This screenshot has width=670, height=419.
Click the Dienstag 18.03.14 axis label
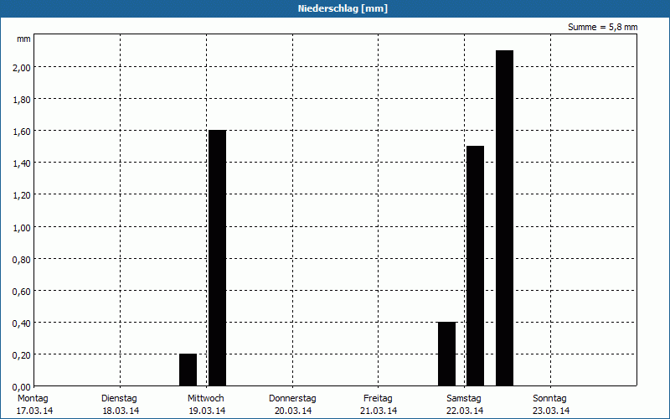click(120, 405)
